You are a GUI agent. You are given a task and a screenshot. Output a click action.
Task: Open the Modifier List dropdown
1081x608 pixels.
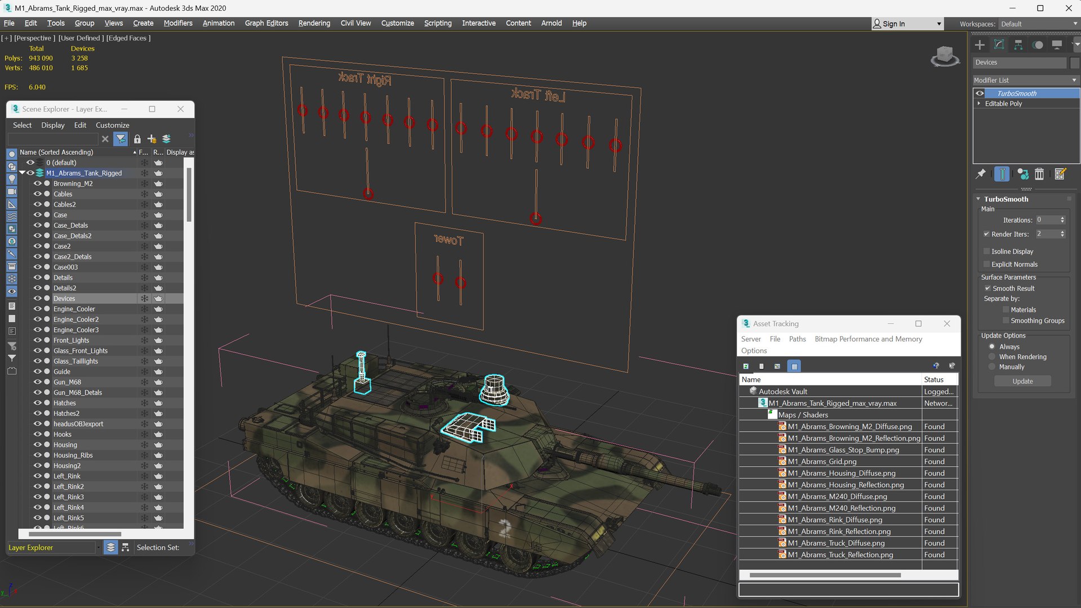pos(1025,81)
